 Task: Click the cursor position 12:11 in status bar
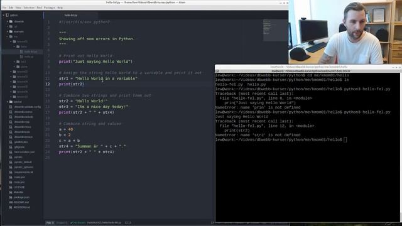tap(128, 223)
